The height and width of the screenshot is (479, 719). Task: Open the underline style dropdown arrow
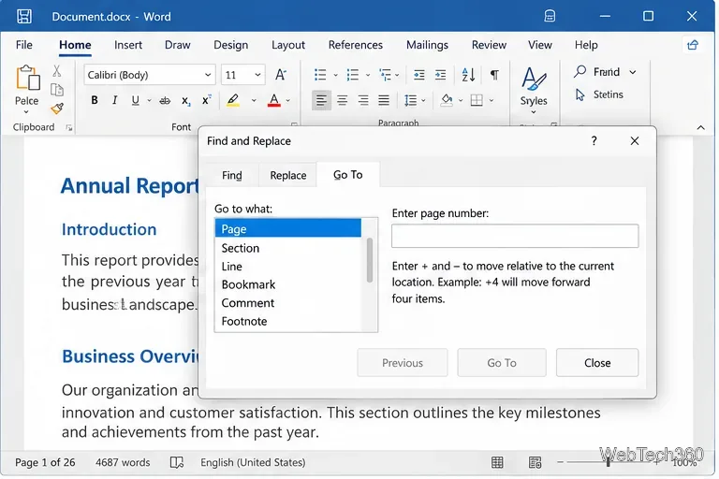(149, 100)
